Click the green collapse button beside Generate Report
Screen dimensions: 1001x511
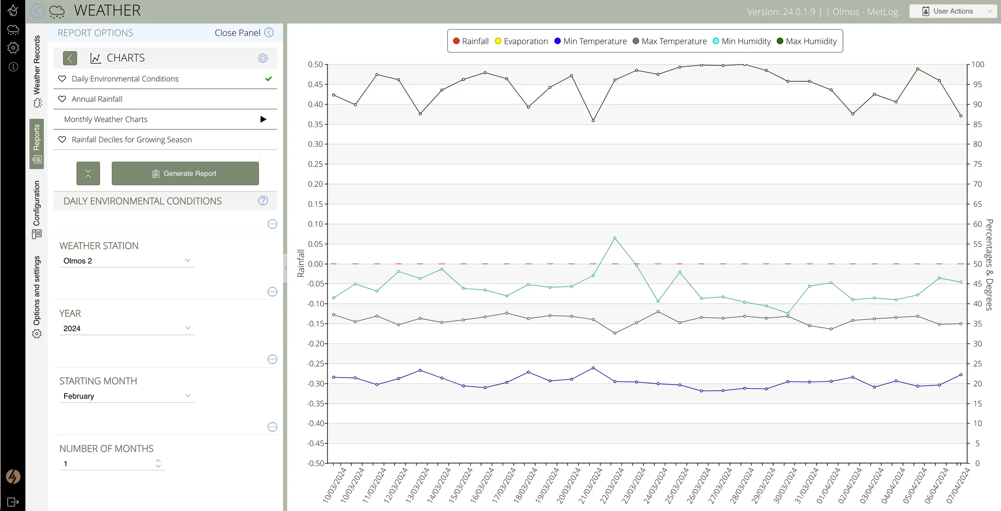88,173
